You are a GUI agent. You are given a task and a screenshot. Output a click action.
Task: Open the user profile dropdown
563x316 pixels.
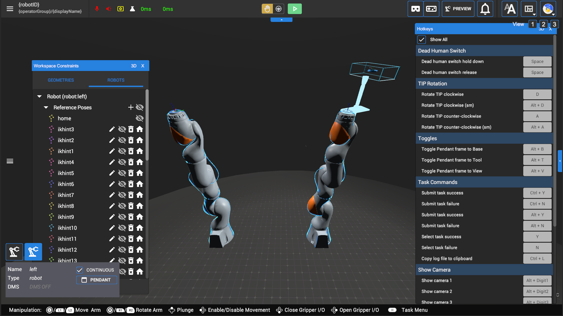pos(548,9)
